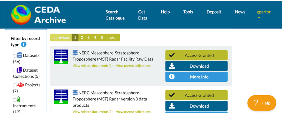282x113 pixels.
Task: Go to page 3 of results
Action: (89, 38)
